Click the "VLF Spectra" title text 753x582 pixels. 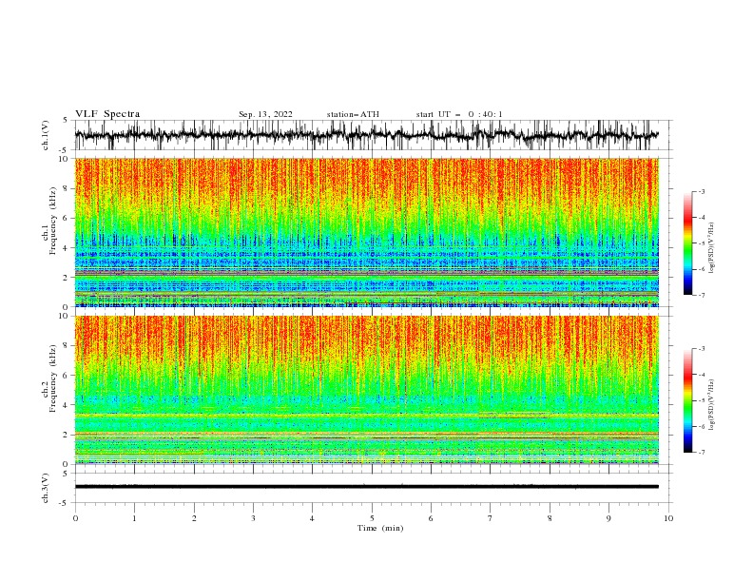click(x=107, y=114)
